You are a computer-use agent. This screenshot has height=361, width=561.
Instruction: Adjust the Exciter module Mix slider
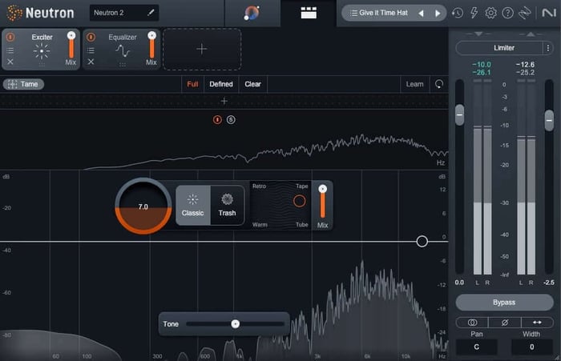tap(71, 45)
